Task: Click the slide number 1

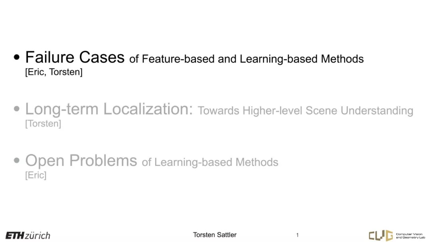Action: pyautogui.click(x=297, y=235)
